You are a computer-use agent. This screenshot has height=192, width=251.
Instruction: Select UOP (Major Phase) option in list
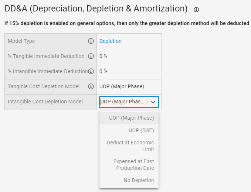129,118
